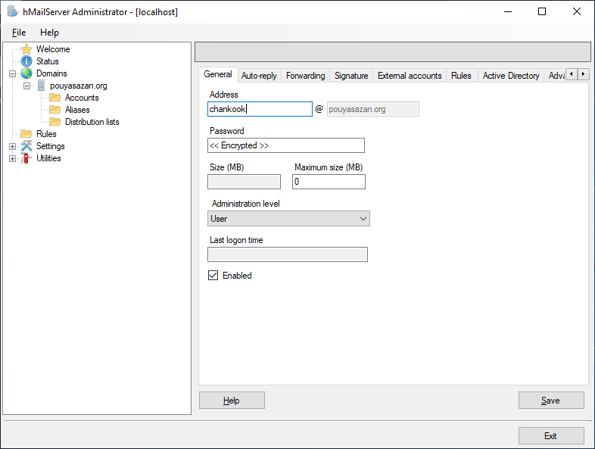The image size is (595, 449).
Task: Click the Exit button
Action: pyautogui.click(x=550, y=436)
